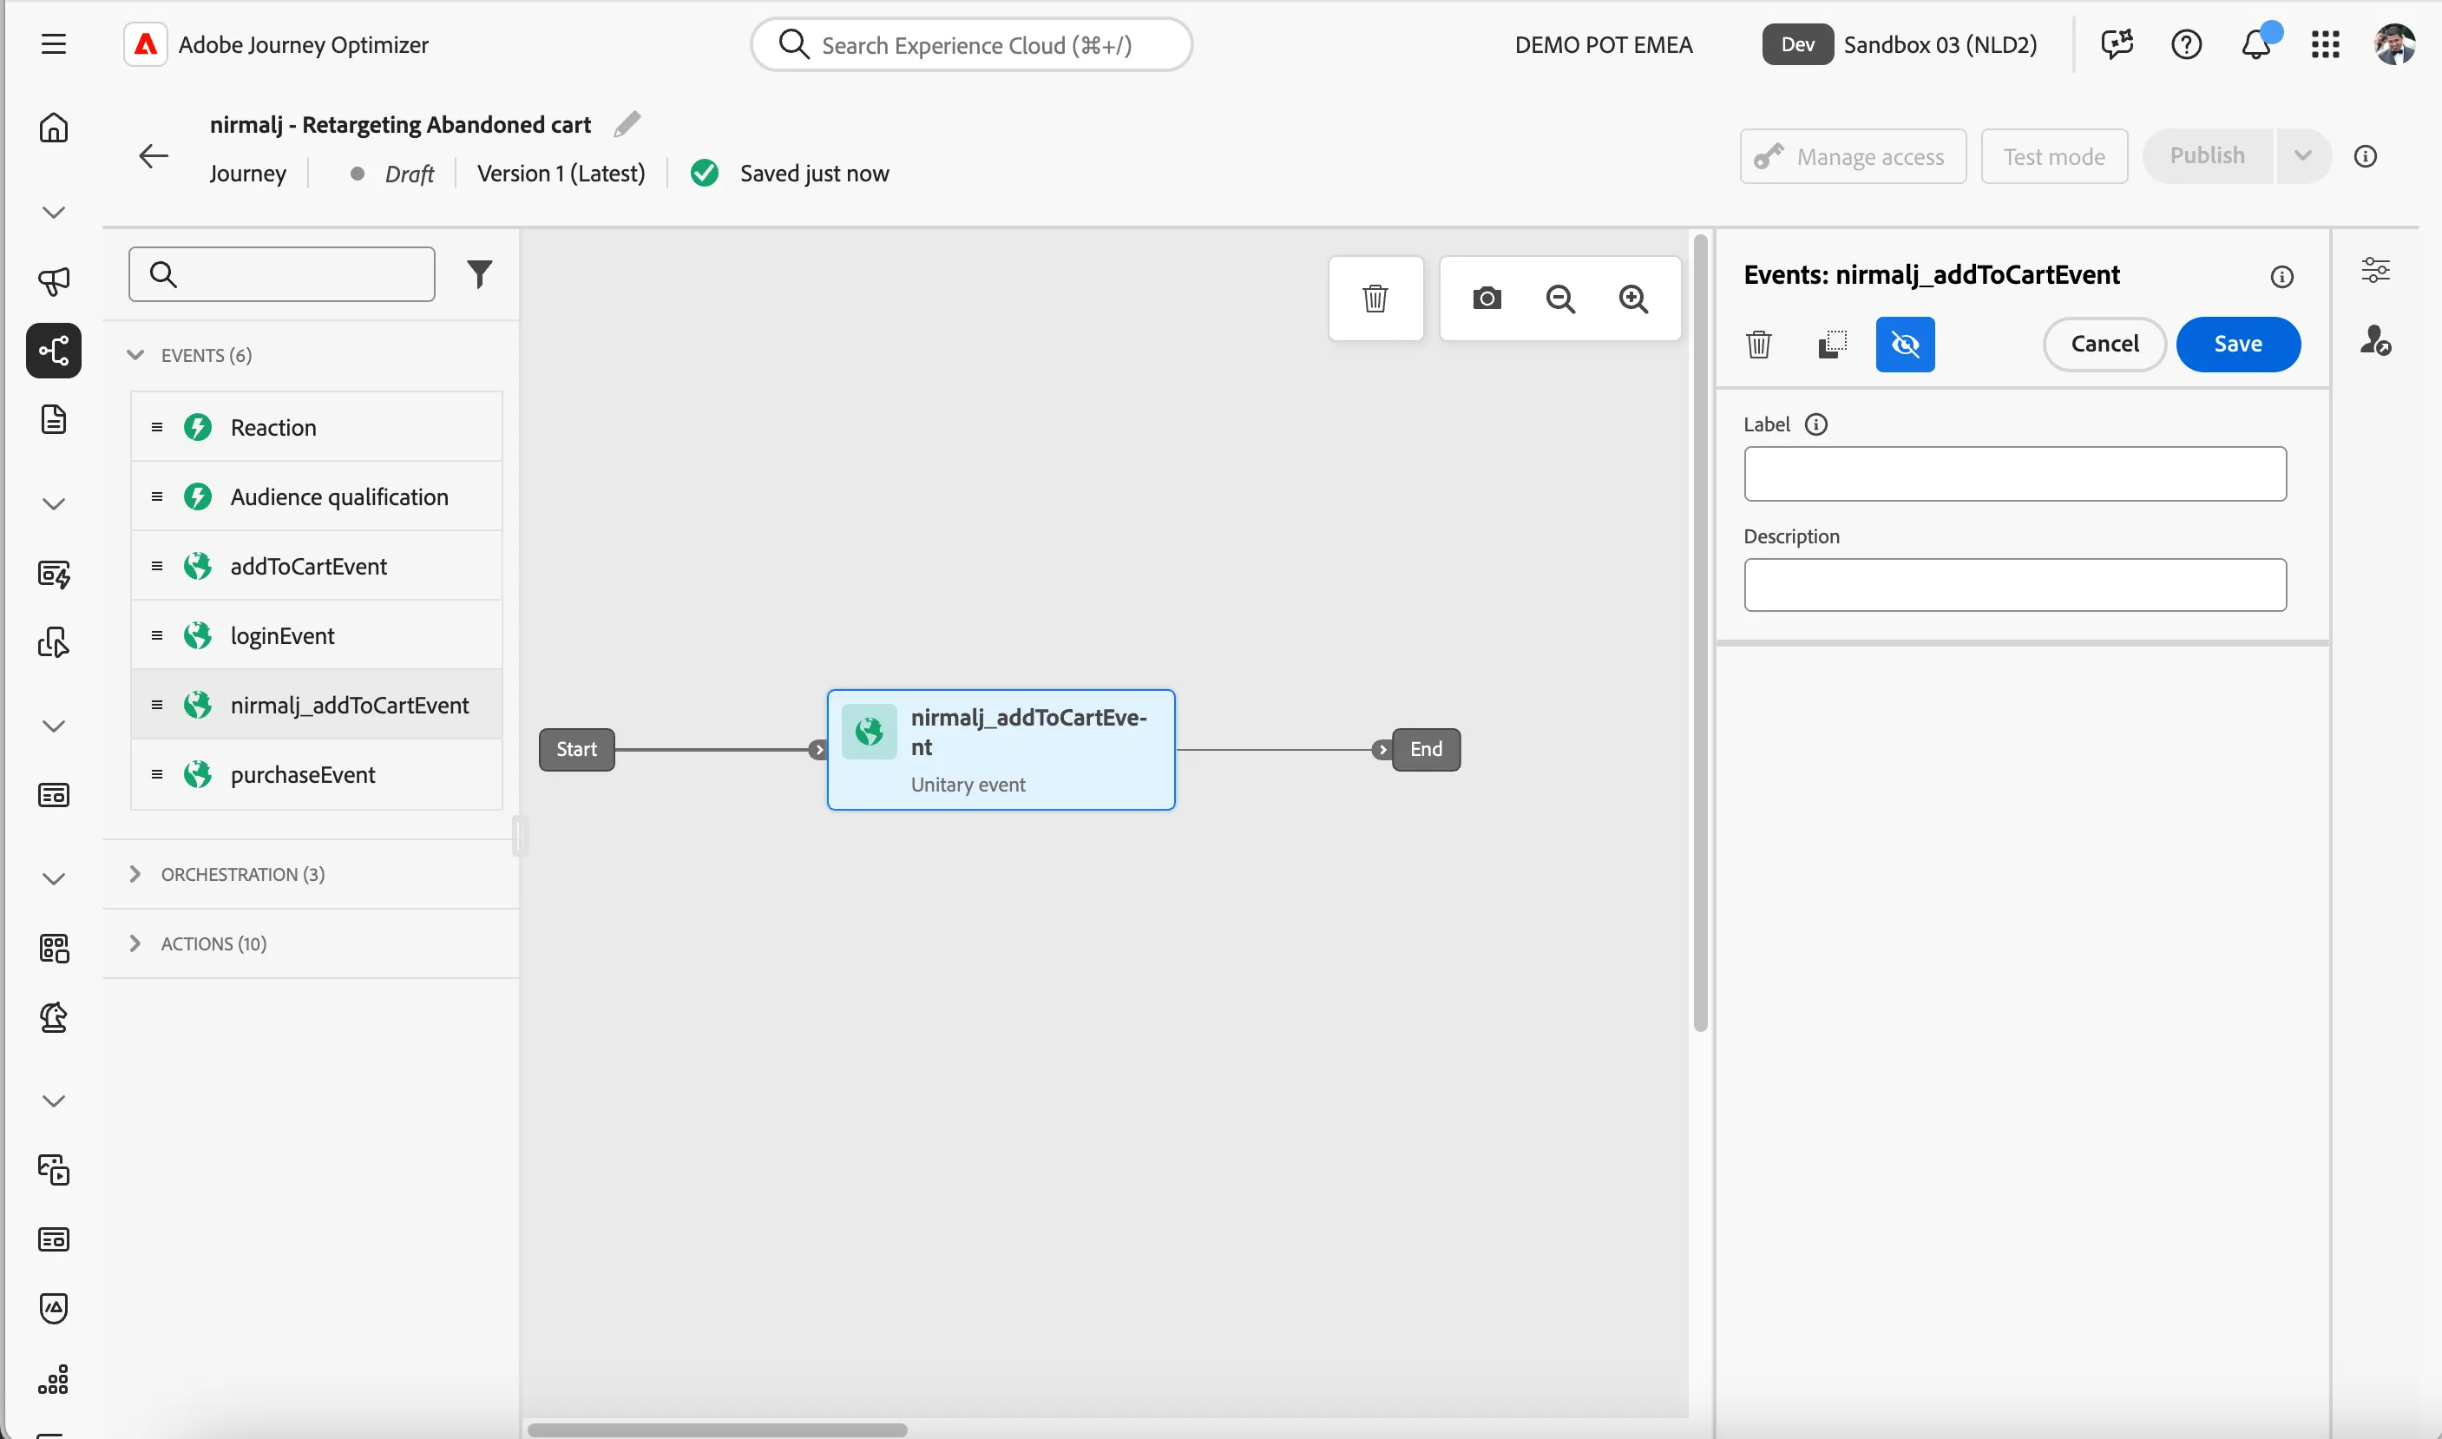Delete the event using the panel trash icon
2442x1439 pixels.
1758,345
